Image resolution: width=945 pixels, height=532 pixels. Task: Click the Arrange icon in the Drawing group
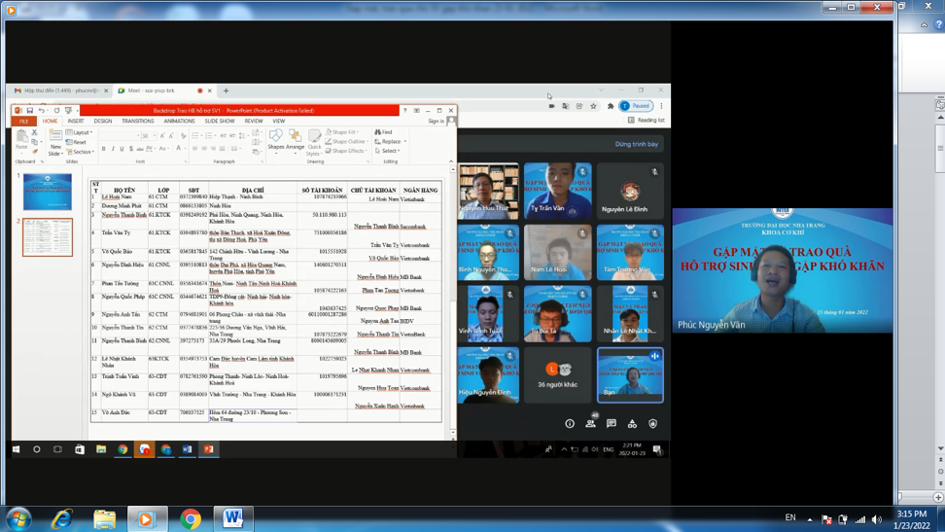tap(296, 137)
